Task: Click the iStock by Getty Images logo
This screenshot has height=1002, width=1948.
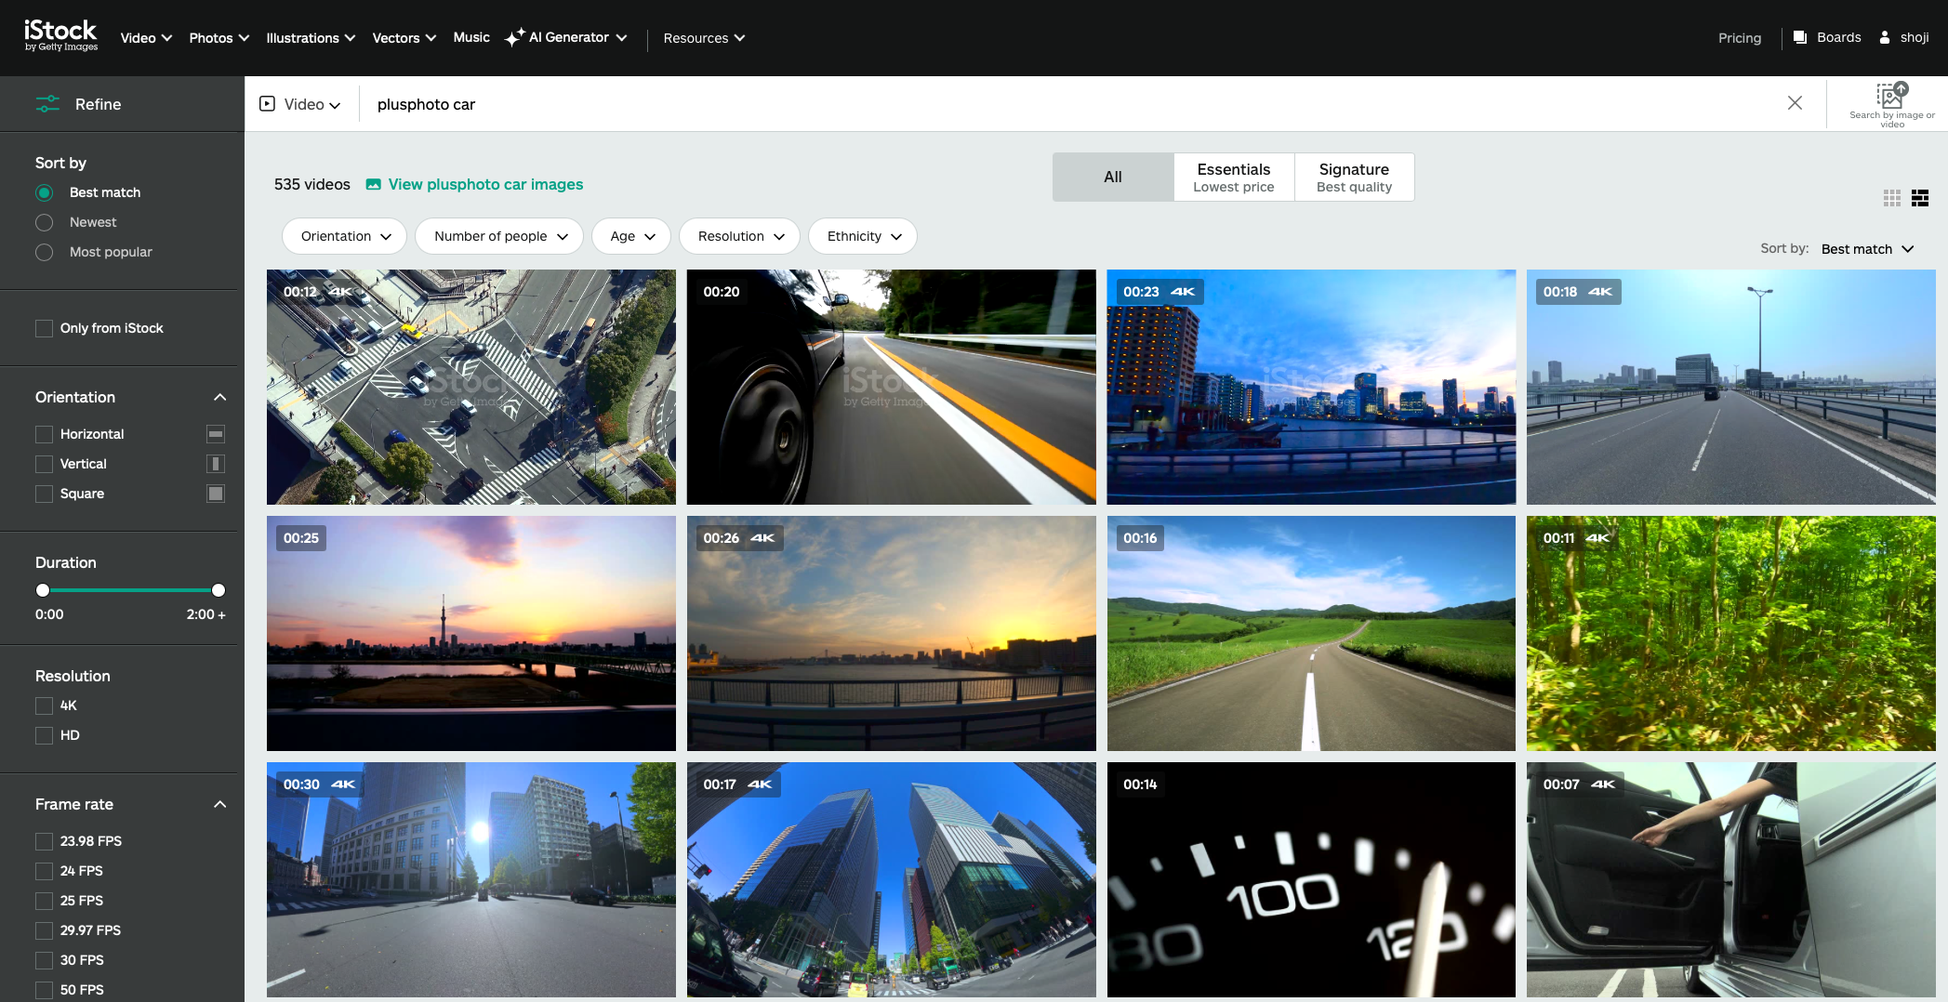Action: pos(60,35)
